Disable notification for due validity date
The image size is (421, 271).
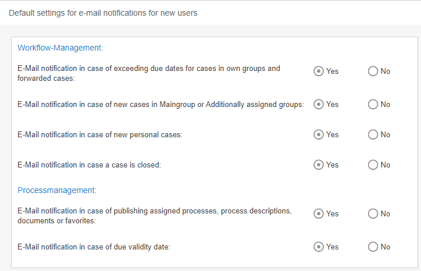(373, 247)
